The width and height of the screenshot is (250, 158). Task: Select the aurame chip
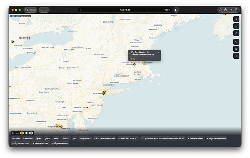point(16,138)
